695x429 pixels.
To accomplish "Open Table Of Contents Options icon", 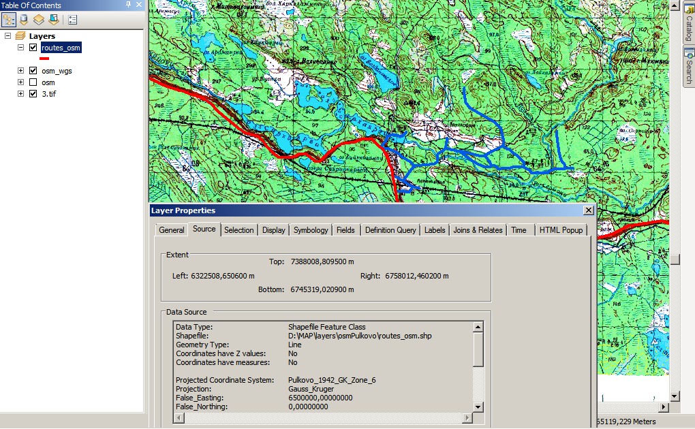I will coord(71,19).
